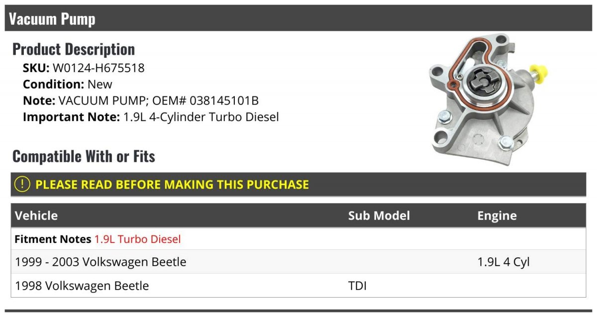The height and width of the screenshot is (317, 597).
Task: Click the Product Description heading
Action: point(74,49)
